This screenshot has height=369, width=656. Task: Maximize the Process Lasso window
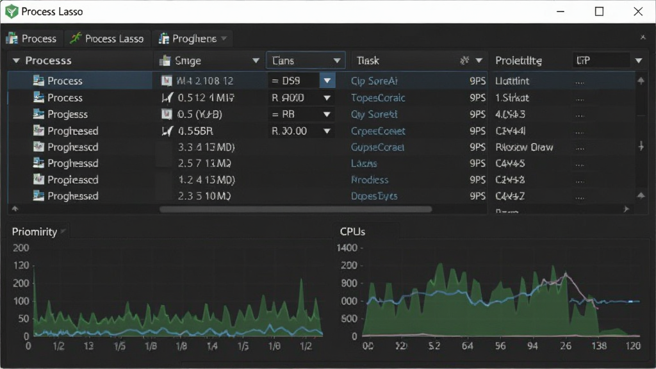[x=599, y=12]
